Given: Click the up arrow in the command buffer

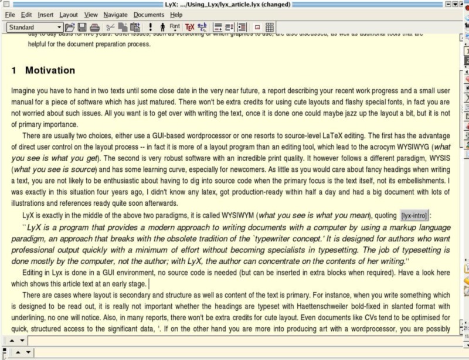Looking at the screenshot, I should pyautogui.click(x=13, y=341).
